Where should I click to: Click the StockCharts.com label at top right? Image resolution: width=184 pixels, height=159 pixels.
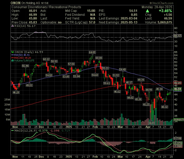tap(161, 3)
